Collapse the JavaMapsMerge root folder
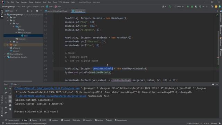Image resolution: width=222 pixels, height=125 pixels. 5,15
